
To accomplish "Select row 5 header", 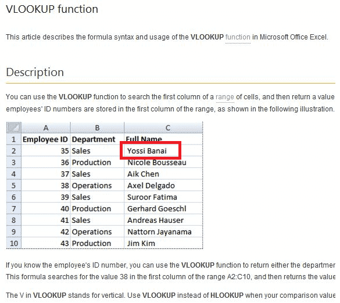I will click(14, 185).
